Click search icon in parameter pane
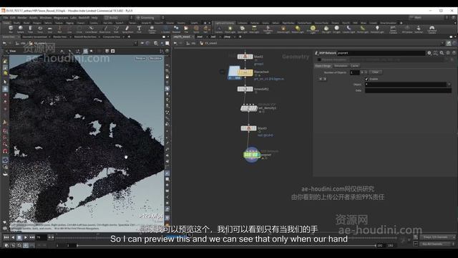 tap(442, 53)
